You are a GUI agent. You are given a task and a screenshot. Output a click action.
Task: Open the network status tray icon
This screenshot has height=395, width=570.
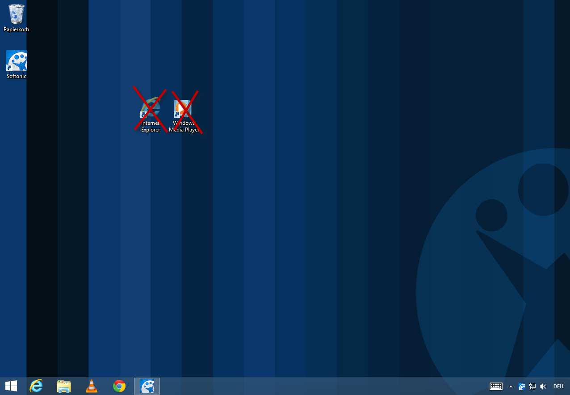tap(532, 387)
